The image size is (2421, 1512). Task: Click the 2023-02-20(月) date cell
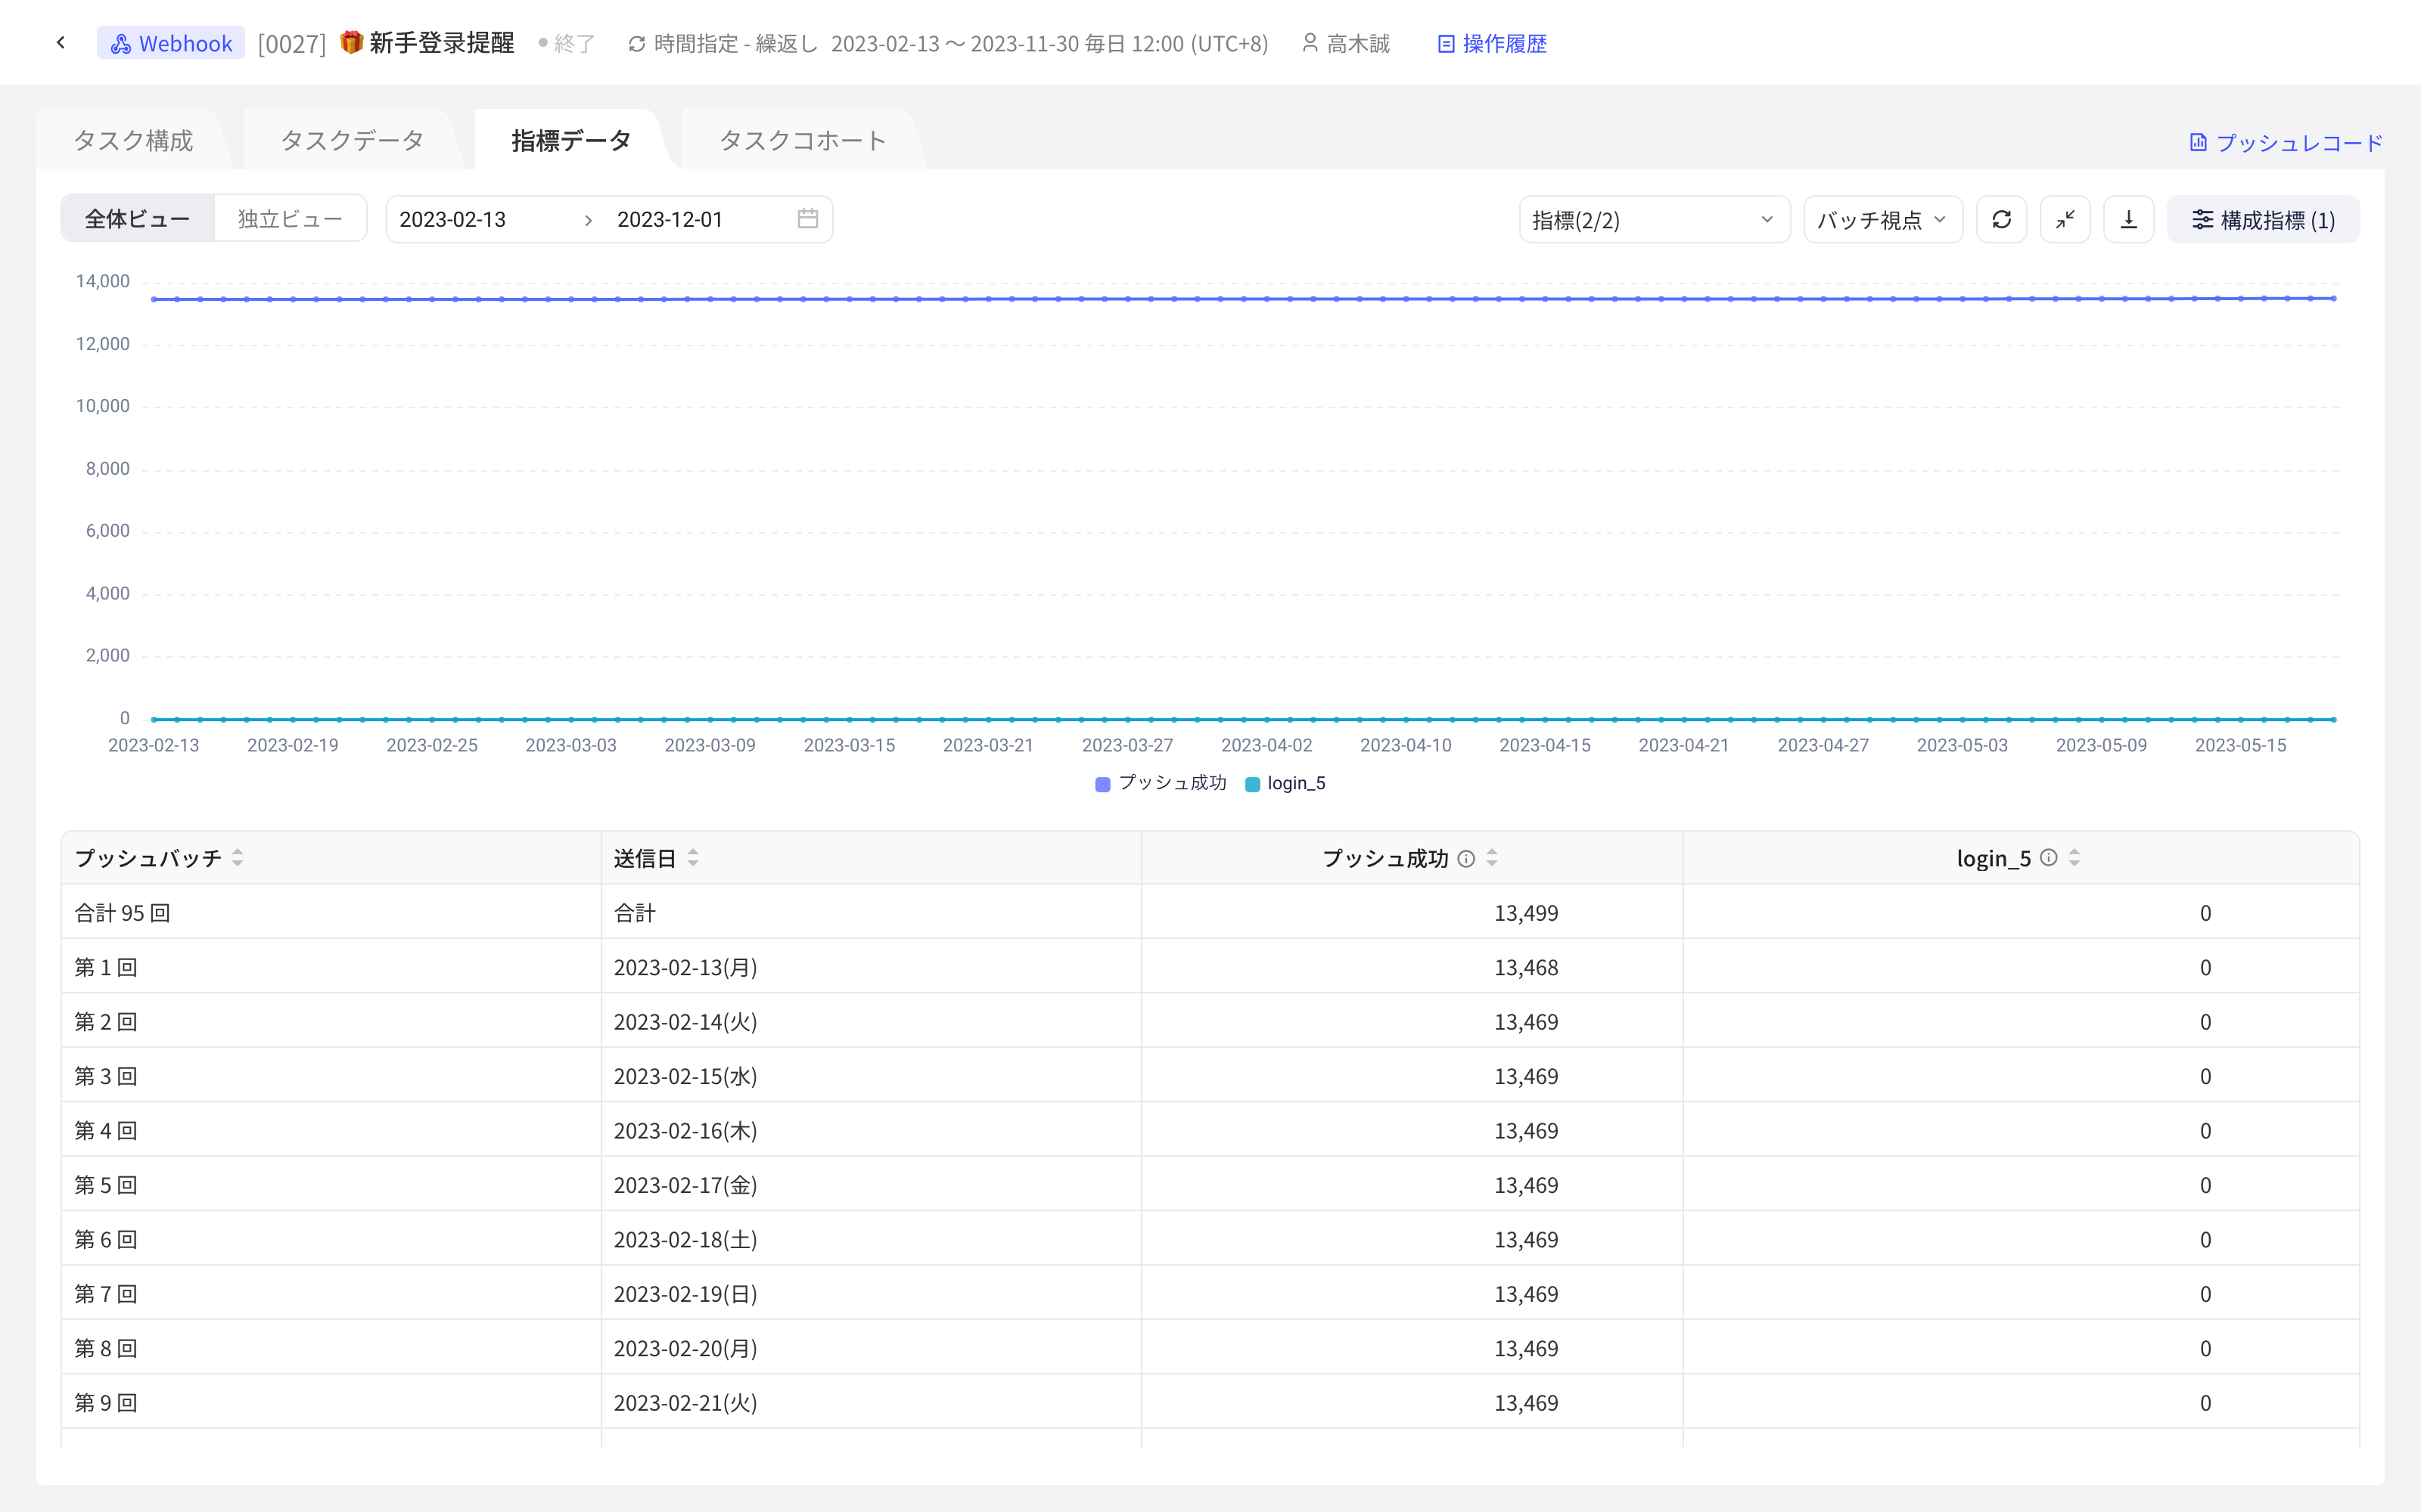point(870,1348)
